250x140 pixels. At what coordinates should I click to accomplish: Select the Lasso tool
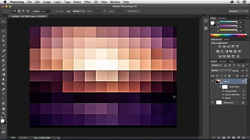click(4, 31)
